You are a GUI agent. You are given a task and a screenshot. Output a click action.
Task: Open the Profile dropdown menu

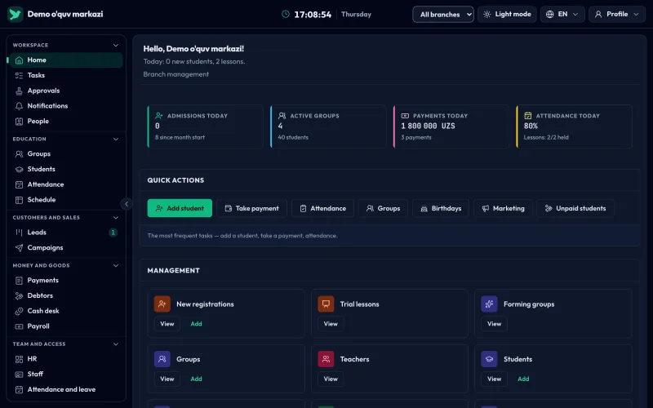(617, 14)
